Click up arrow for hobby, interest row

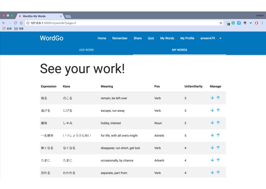(218, 122)
